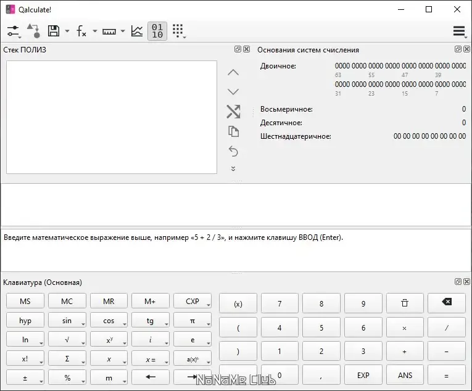The height and width of the screenshot is (391, 472).
Task: Click the M+ memory add button
Action: [x=150, y=301]
